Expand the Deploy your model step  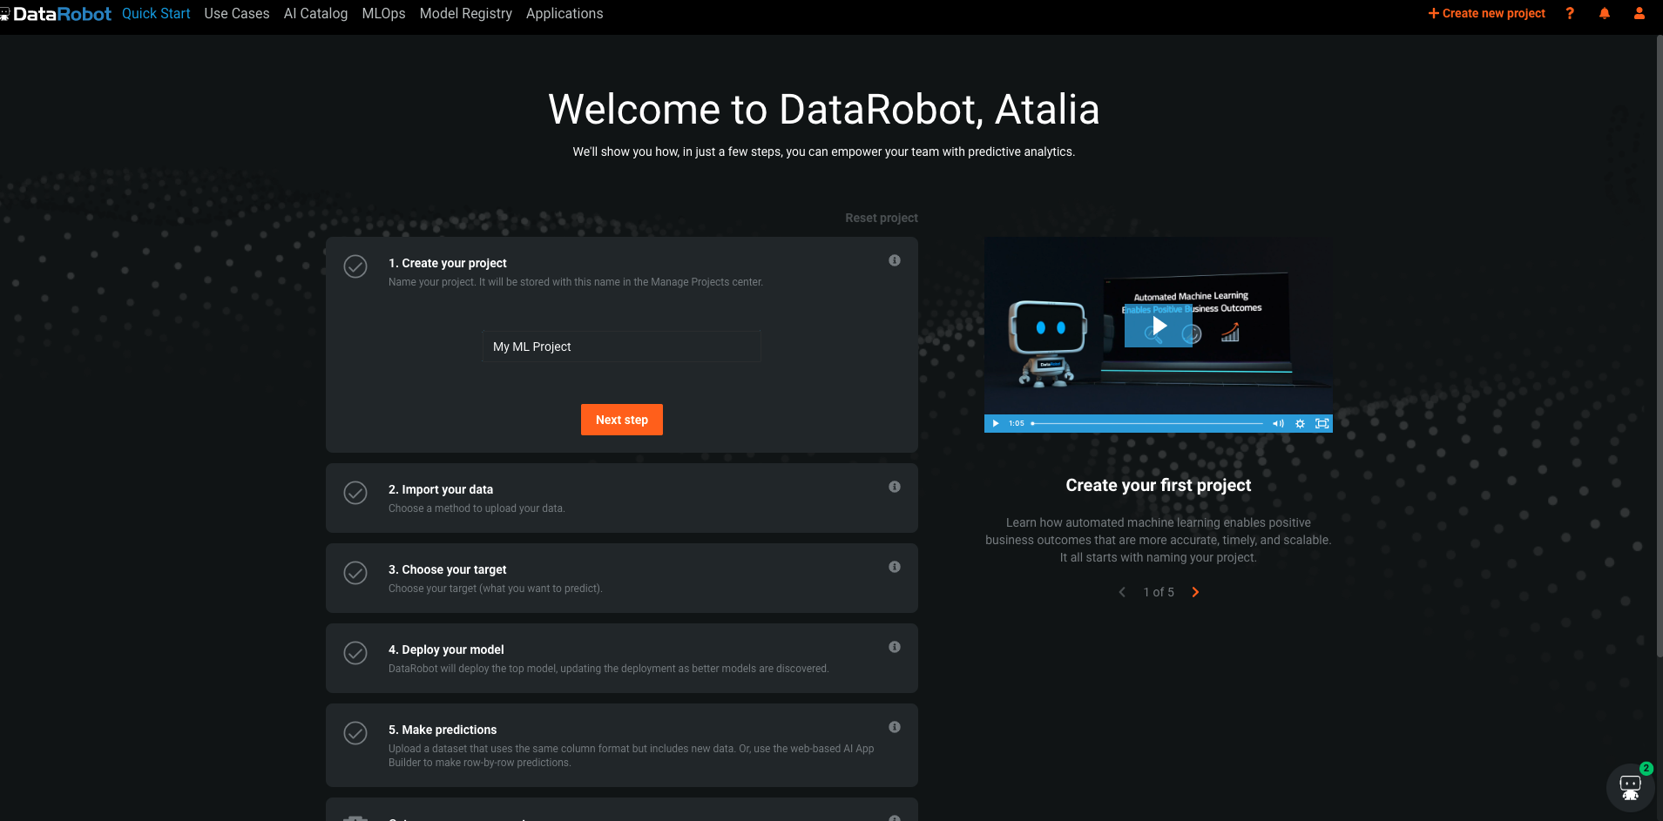[622, 658]
